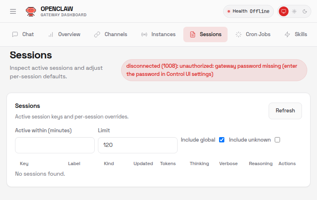The height and width of the screenshot is (200, 317).
Task: Click the Skills lightning bolt icon
Action: (x=287, y=34)
